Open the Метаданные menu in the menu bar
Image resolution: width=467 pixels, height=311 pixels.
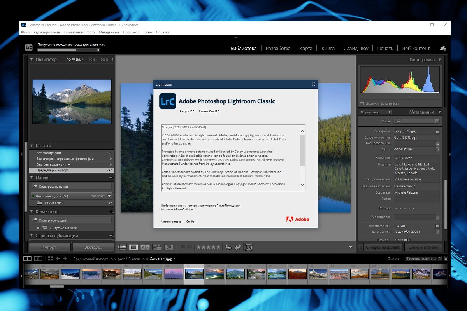click(109, 32)
